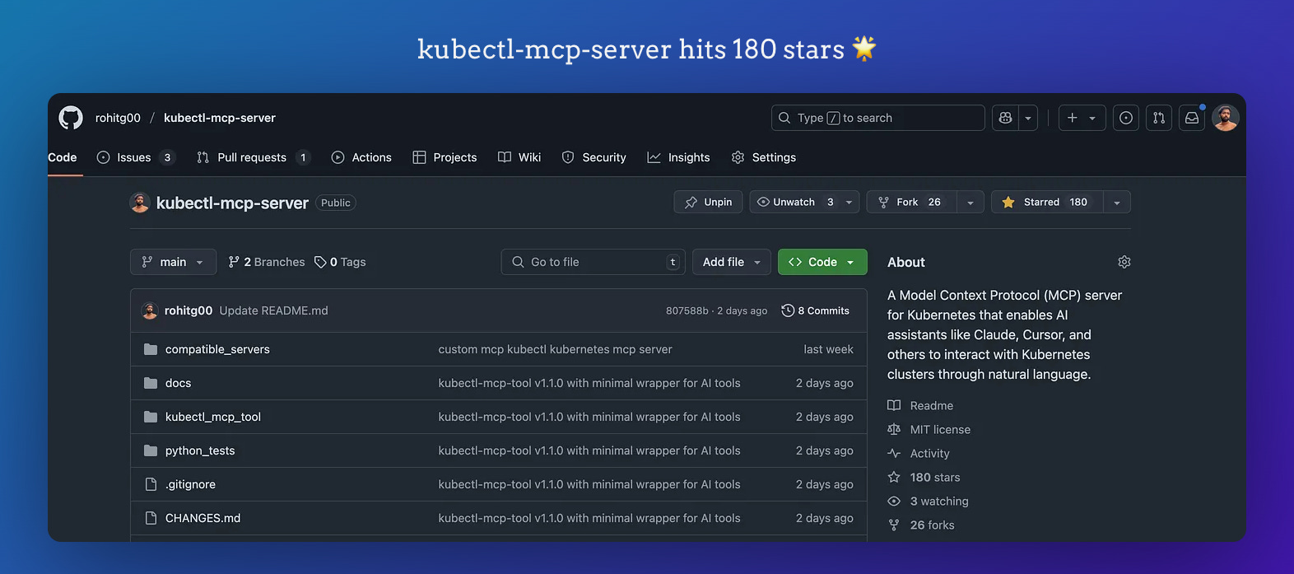View the 3 watching link
1294x574 pixels.
[x=928, y=501]
